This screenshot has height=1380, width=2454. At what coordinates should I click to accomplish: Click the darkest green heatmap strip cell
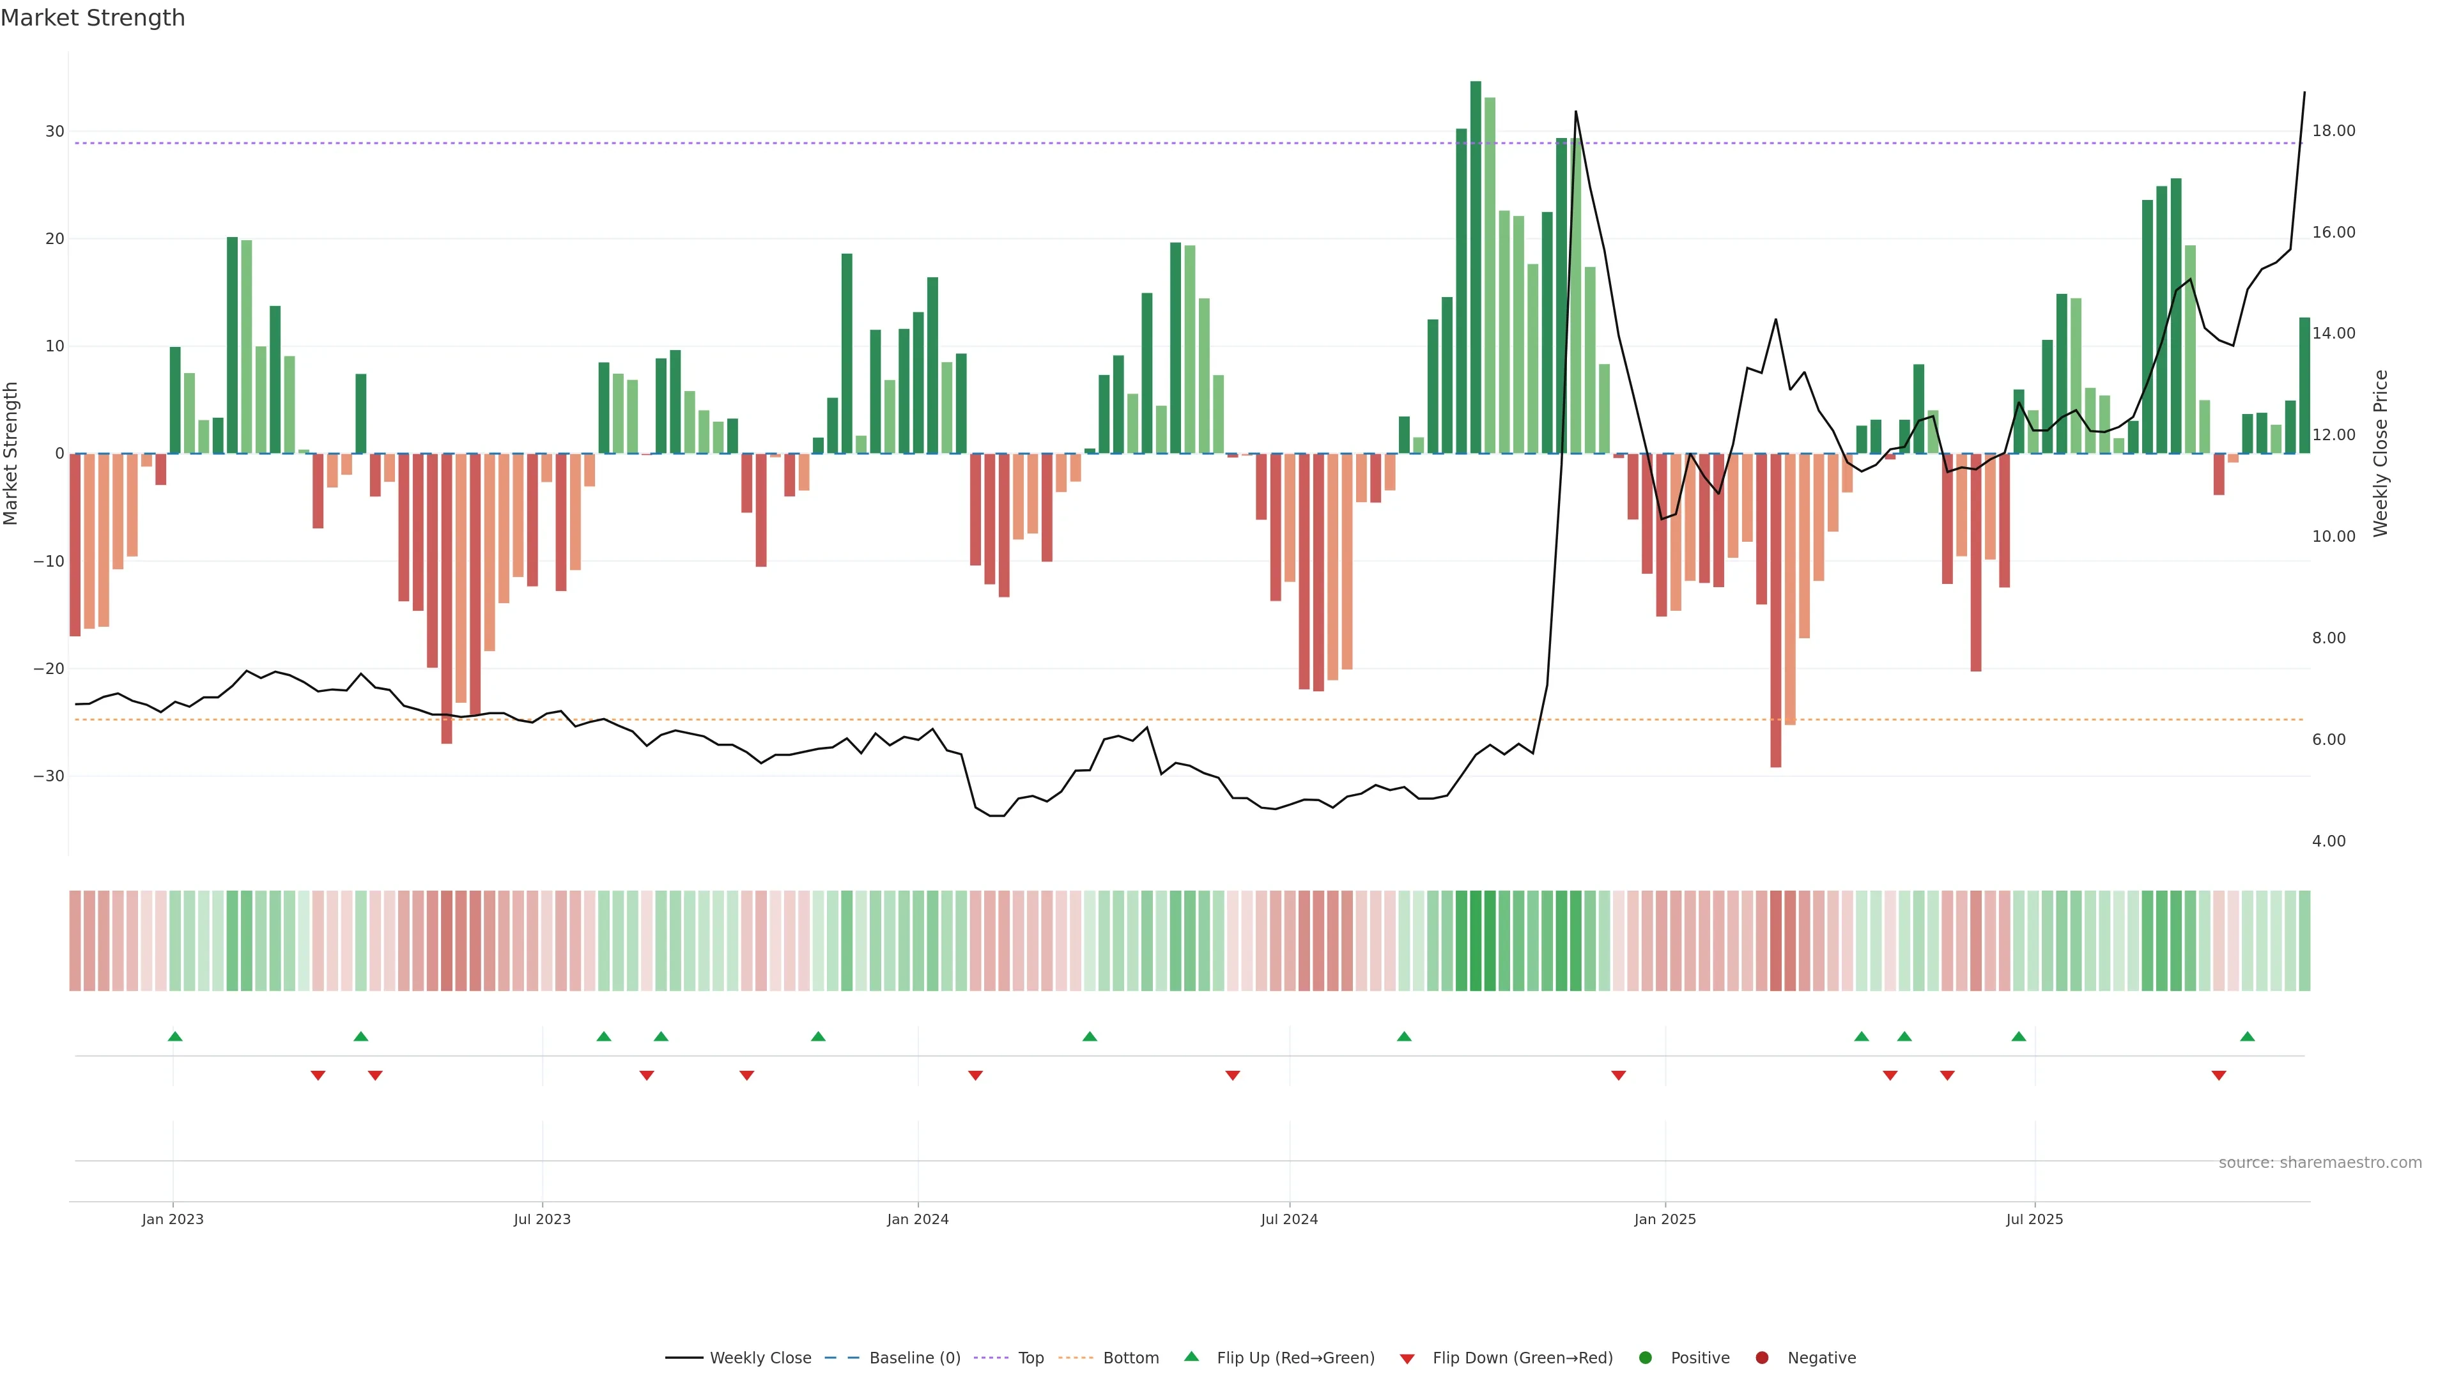click(x=1476, y=941)
